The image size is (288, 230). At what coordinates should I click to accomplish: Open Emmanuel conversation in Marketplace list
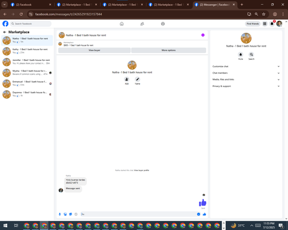27,83
